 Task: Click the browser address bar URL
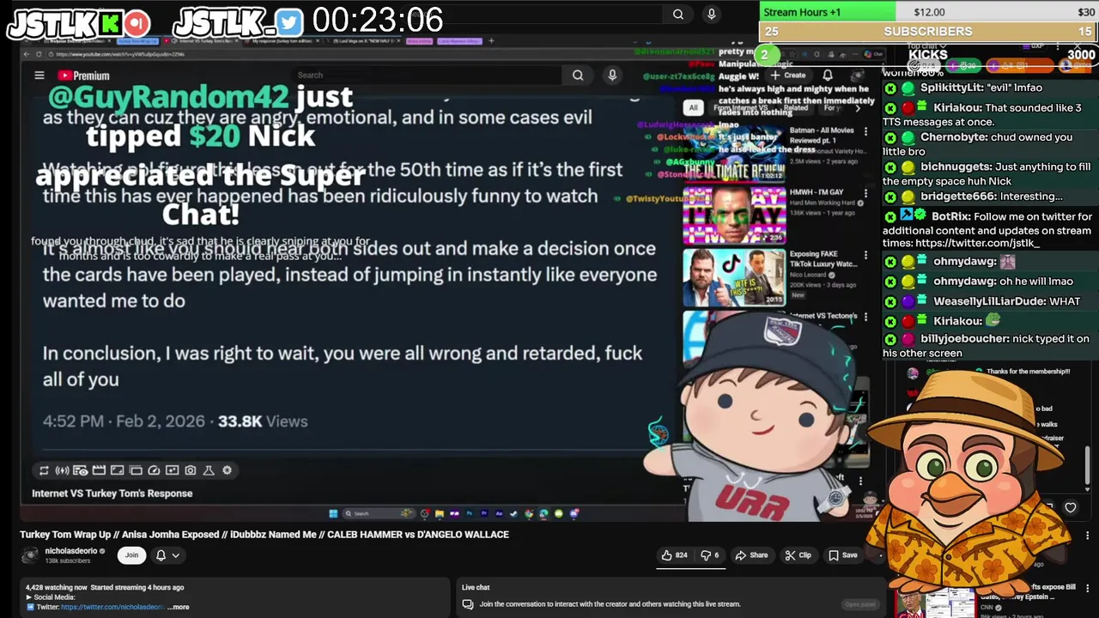(x=120, y=54)
